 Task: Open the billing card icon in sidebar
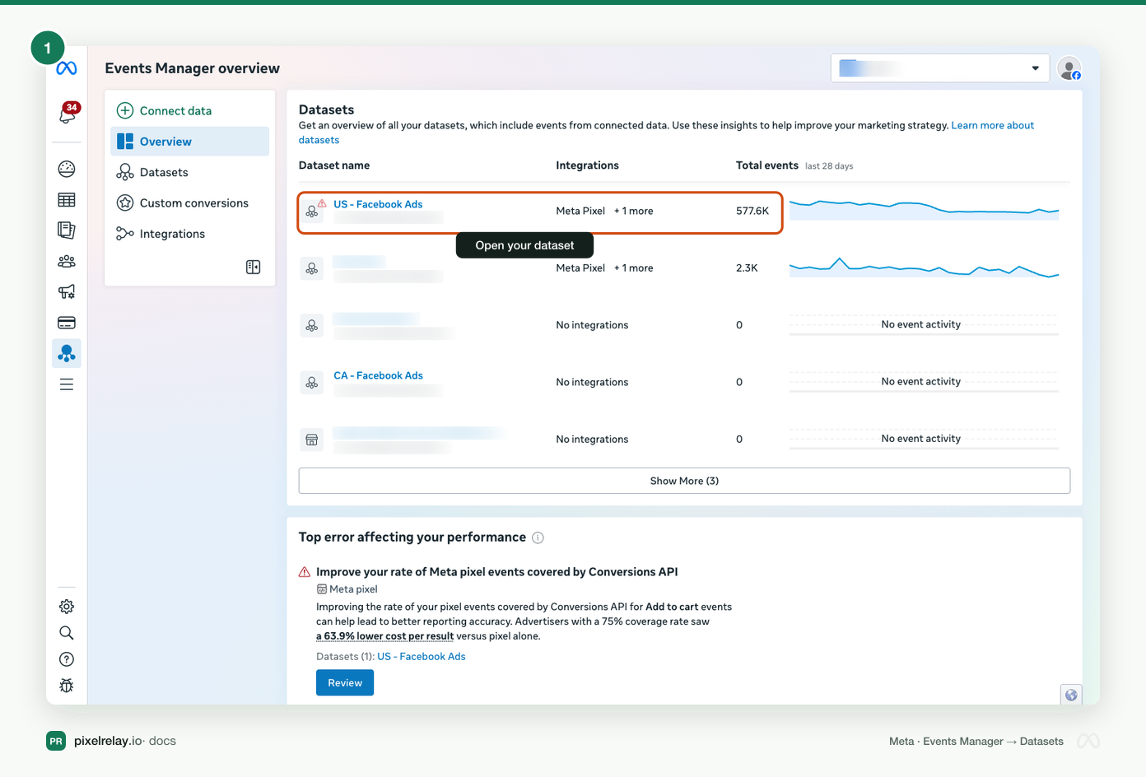67,323
